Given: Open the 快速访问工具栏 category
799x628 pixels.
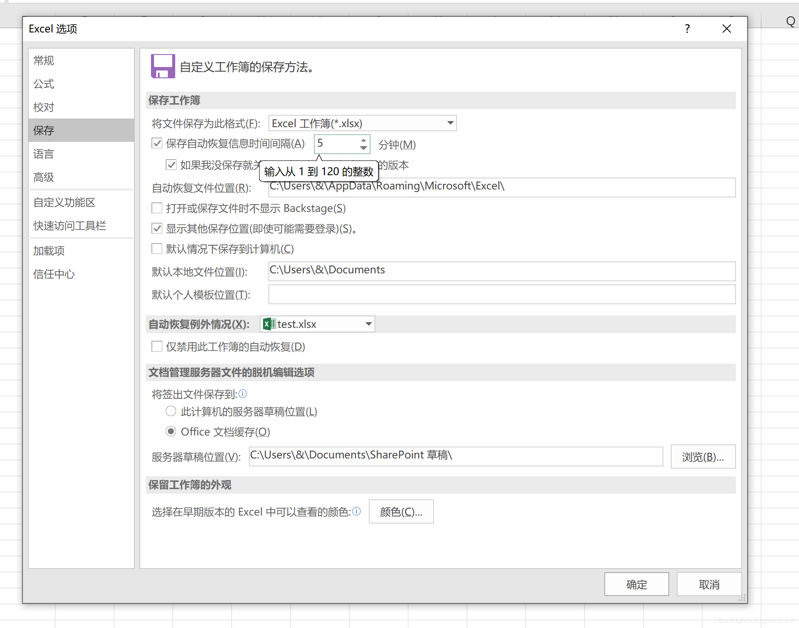Looking at the screenshot, I should (x=81, y=226).
